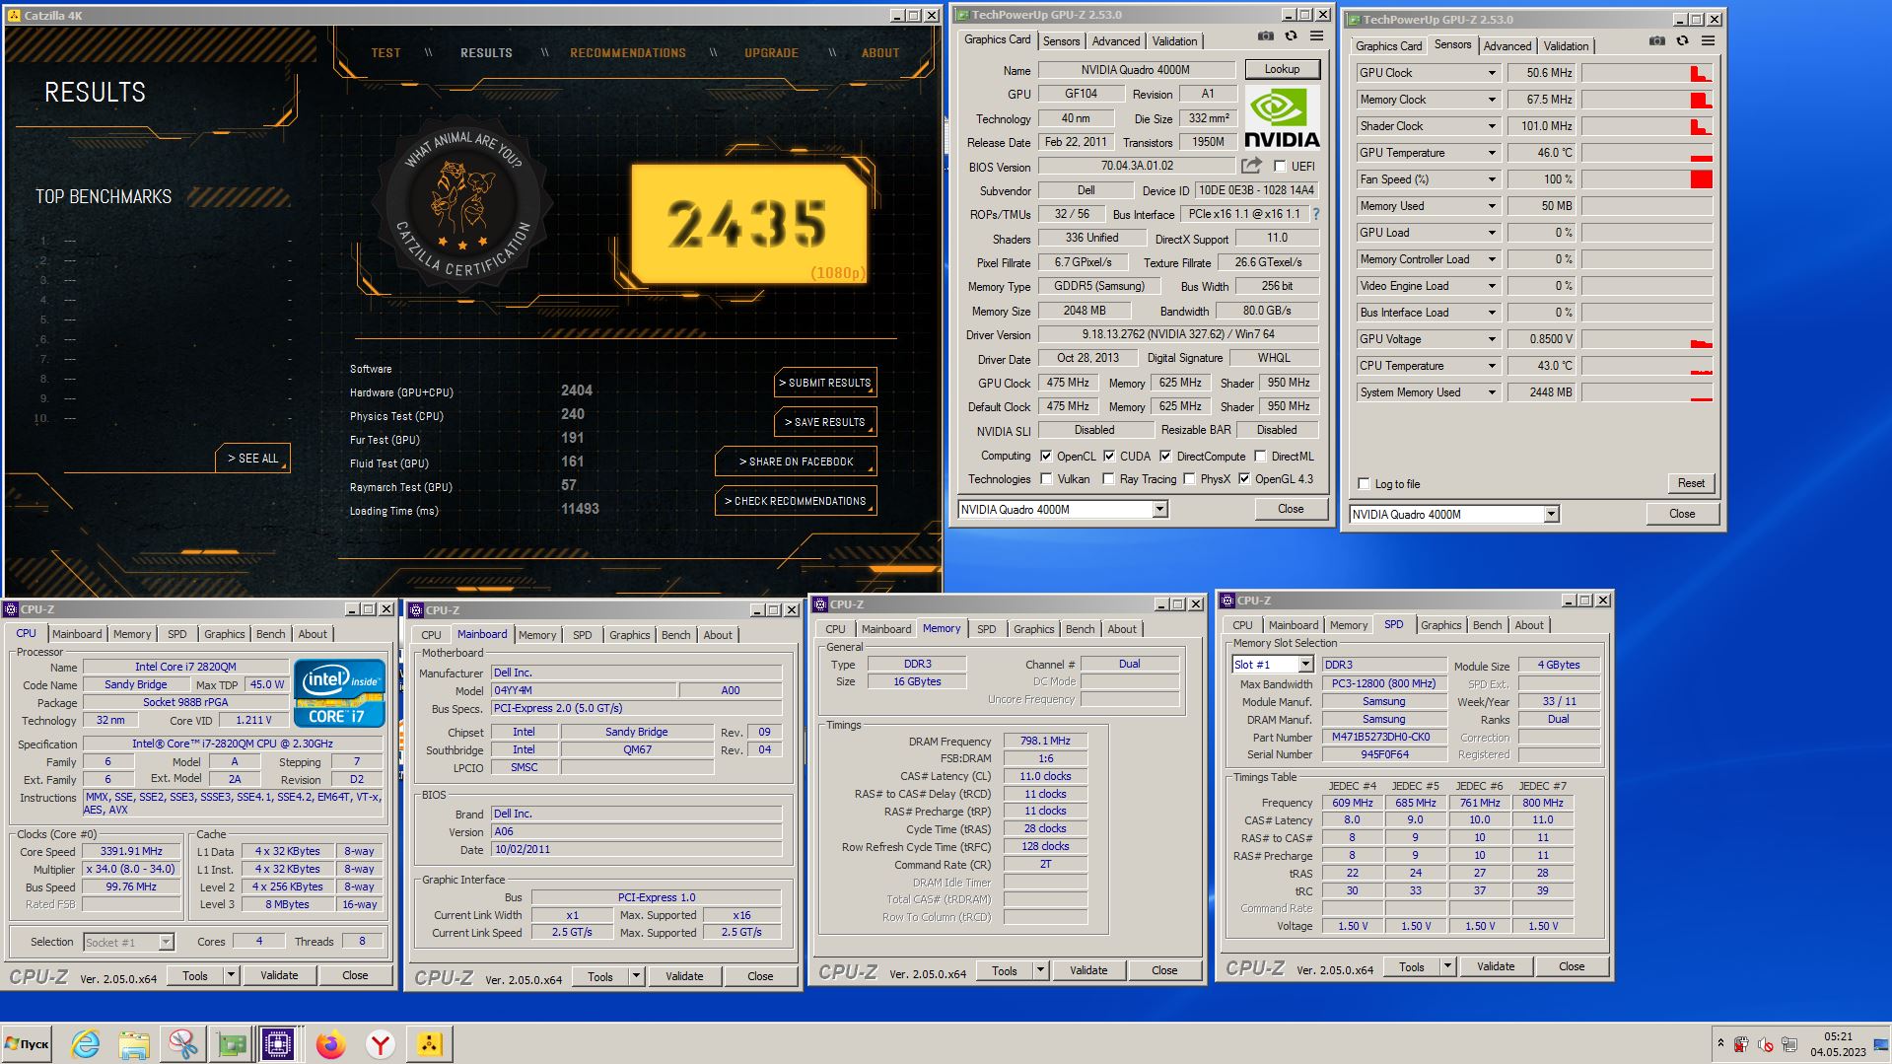Click the Memory Clock sensor graph

[x=1647, y=100]
